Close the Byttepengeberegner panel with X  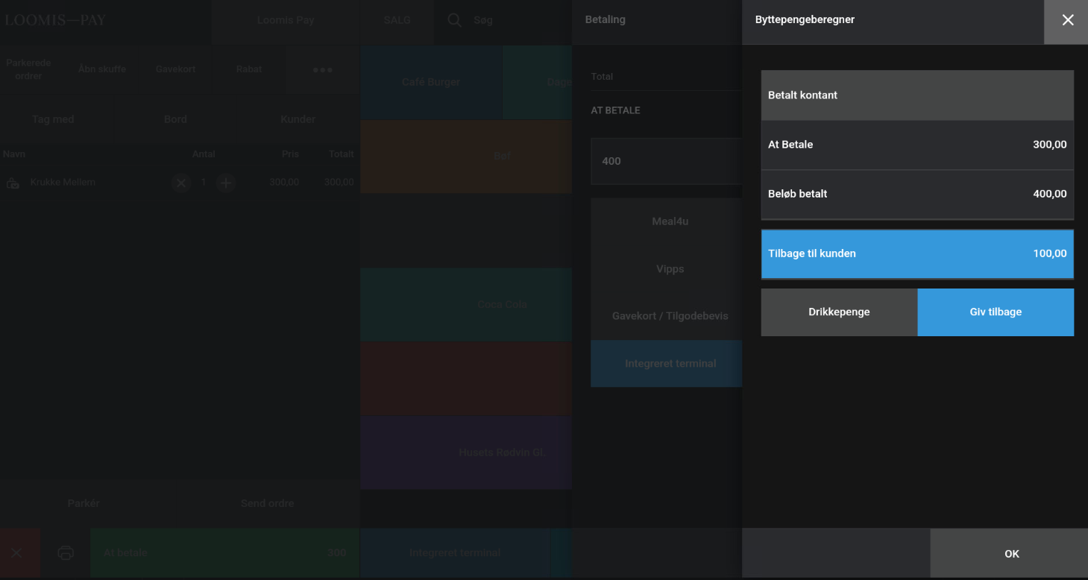coord(1067,21)
